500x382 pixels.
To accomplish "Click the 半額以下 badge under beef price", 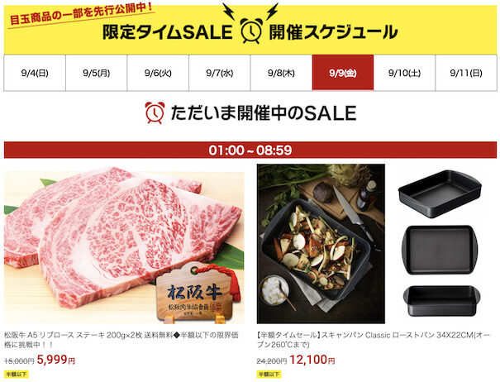I will coord(16,374).
